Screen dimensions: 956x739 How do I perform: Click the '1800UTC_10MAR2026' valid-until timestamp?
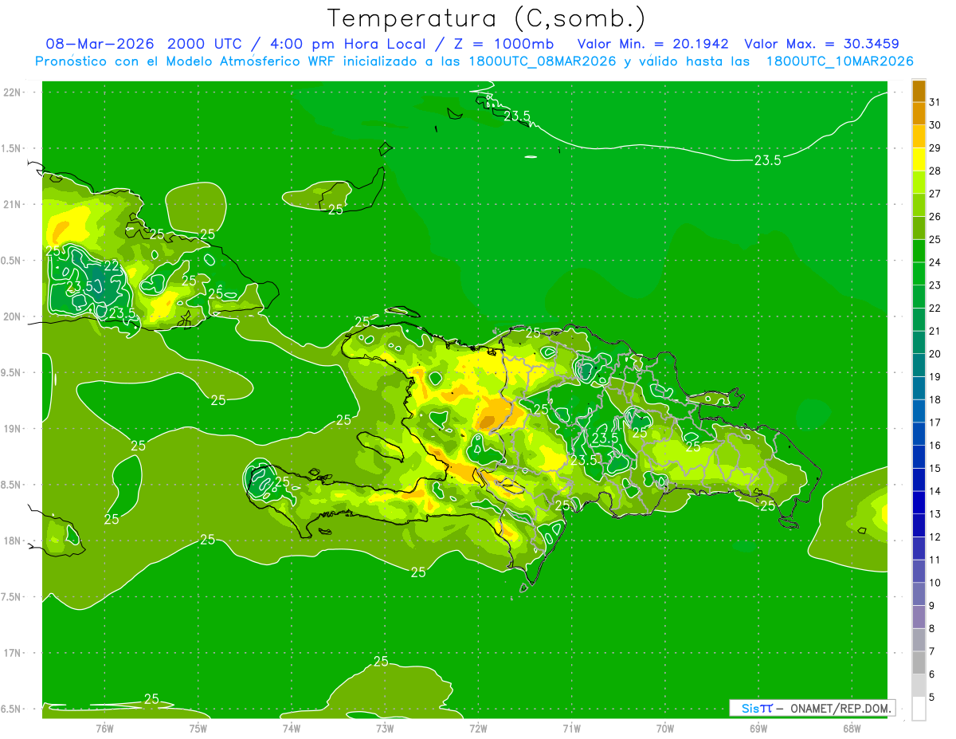839,61
